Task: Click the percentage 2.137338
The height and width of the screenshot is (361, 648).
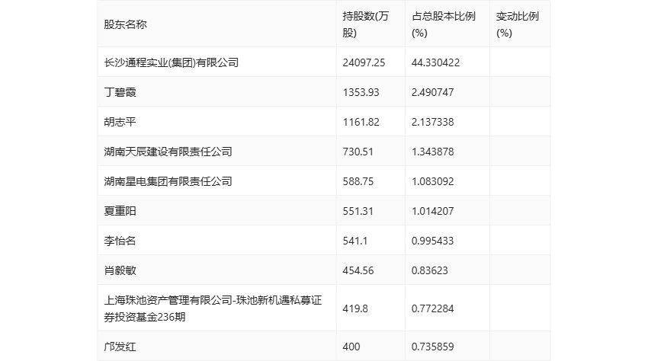Action: [x=433, y=122]
